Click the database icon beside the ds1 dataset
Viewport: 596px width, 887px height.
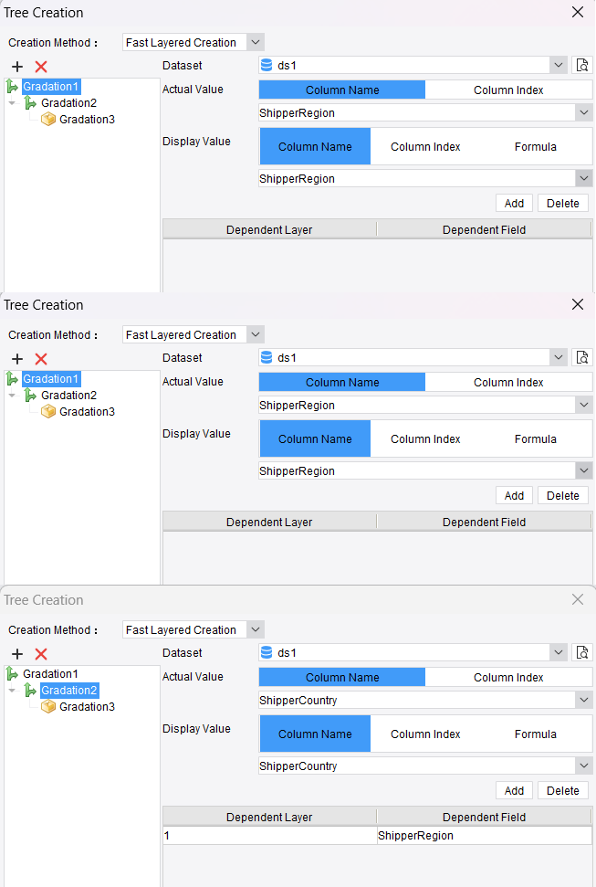pyautogui.click(x=266, y=65)
